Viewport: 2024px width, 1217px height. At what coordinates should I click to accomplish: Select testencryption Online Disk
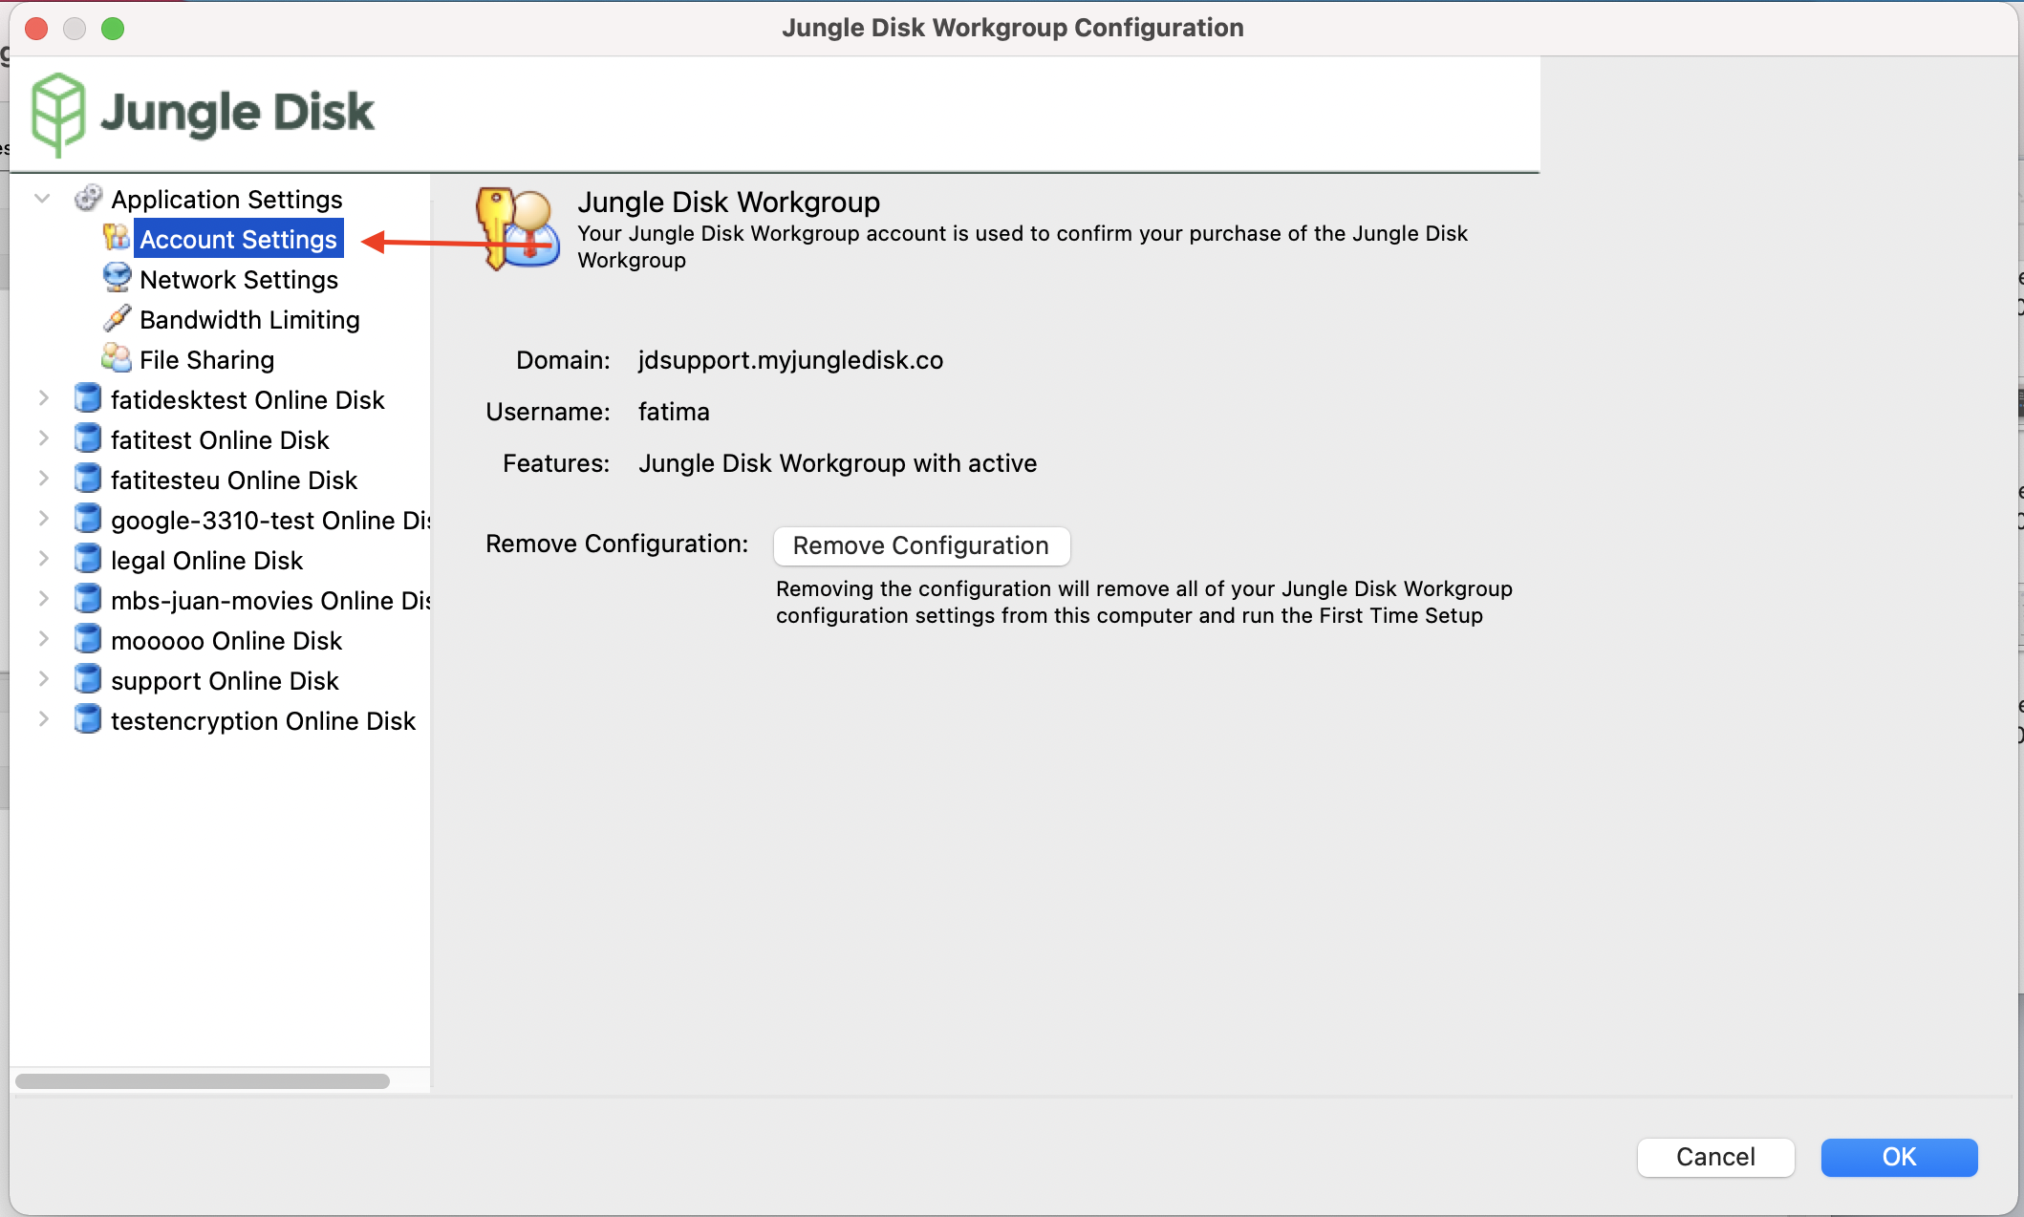[x=263, y=720]
